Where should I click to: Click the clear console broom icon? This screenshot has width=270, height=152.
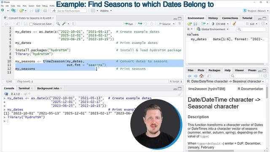pos(180,94)
